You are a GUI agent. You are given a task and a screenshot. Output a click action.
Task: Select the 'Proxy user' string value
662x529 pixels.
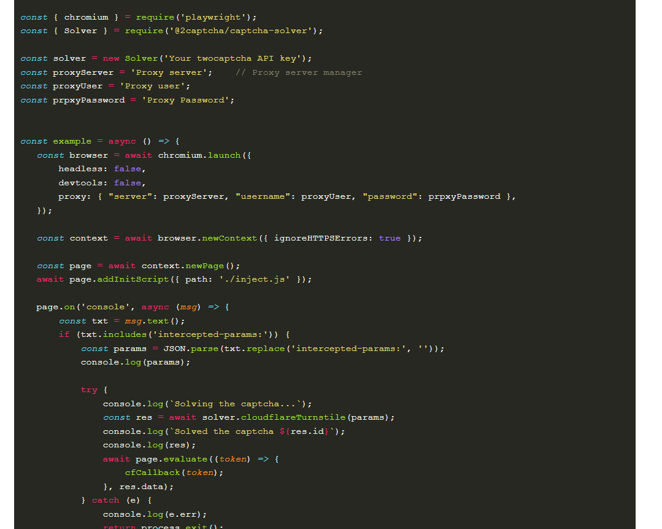click(x=152, y=86)
